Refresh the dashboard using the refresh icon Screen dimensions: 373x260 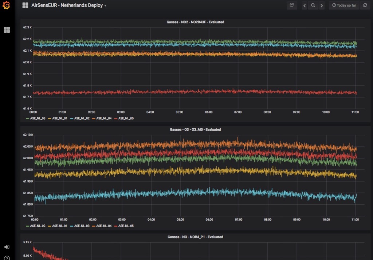[365, 5]
